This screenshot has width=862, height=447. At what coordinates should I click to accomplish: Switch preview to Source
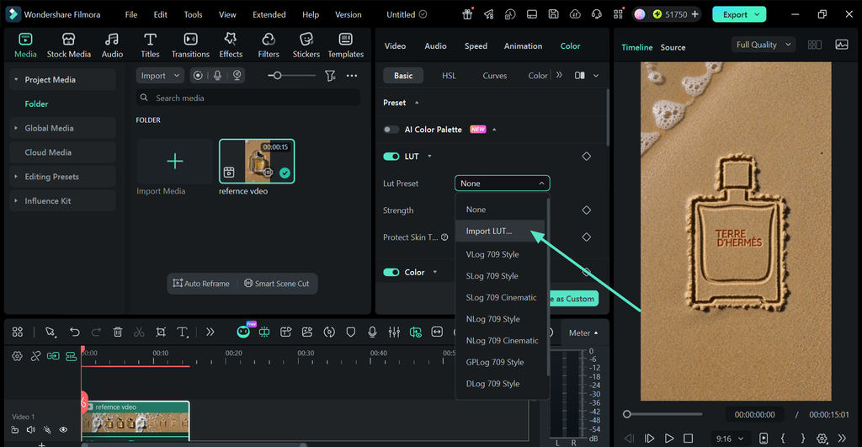point(673,47)
